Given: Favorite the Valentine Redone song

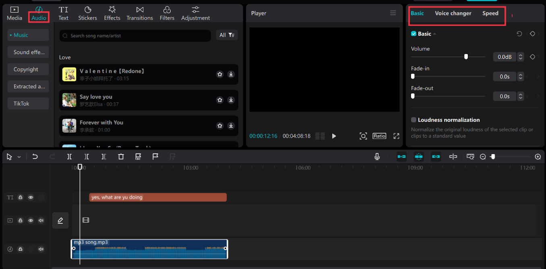Looking at the screenshot, I should [220, 74].
